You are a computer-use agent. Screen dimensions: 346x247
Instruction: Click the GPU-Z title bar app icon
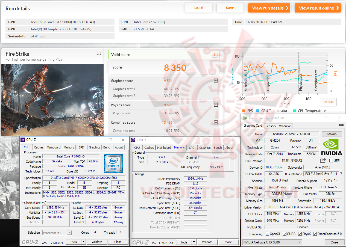point(245,118)
